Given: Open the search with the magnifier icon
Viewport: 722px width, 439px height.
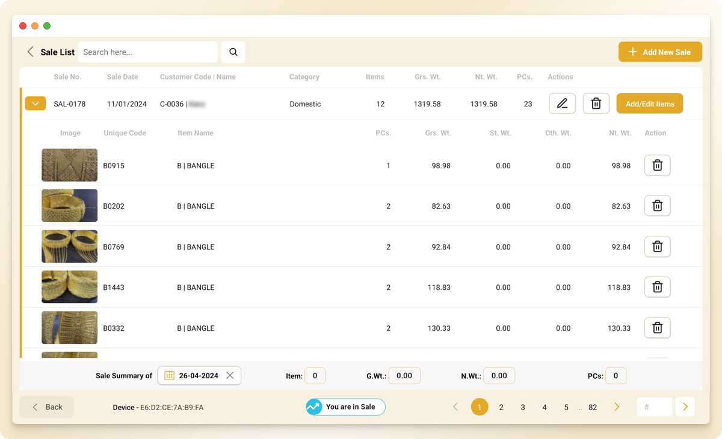Looking at the screenshot, I should pos(233,52).
